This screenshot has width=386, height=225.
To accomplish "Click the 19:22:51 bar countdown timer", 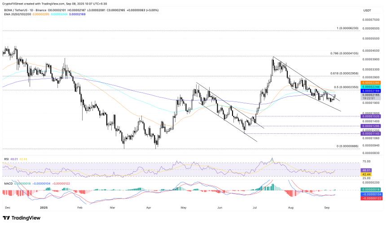I will coord(369,98).
